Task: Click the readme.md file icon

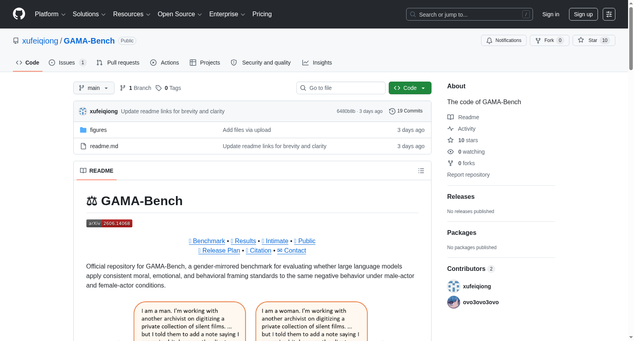Action: click(83, 146)
